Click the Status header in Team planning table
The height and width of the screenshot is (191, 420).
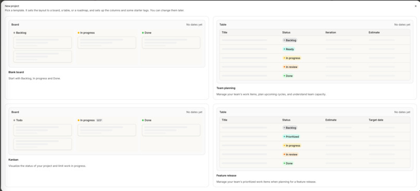point(286,32)
